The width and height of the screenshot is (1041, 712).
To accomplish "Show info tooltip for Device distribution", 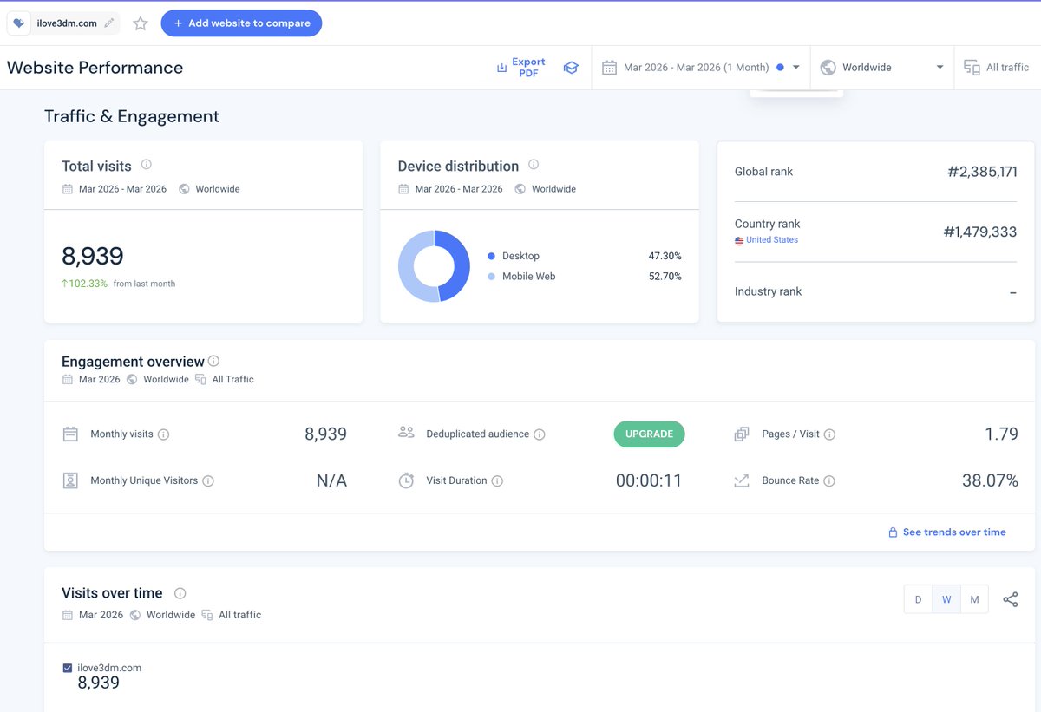I will tap(534, 164).
